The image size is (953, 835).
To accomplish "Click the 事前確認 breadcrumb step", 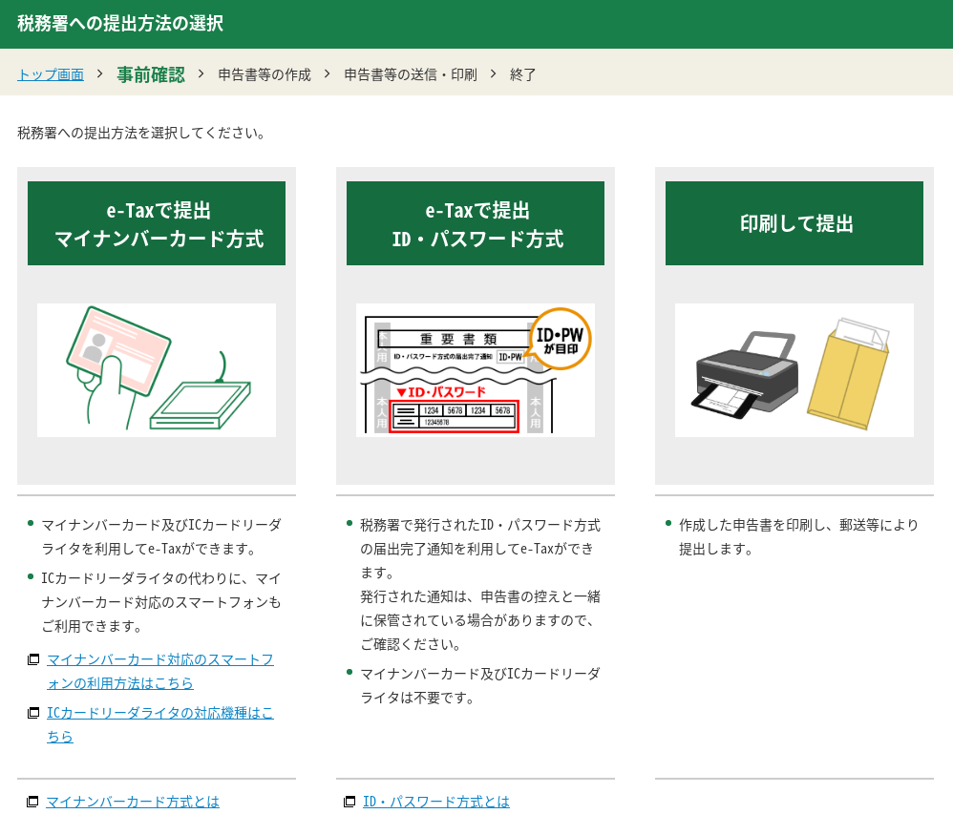I will click(x=151, y=74).
